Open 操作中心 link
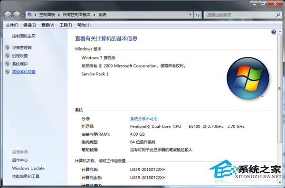Image resolution: width=285 pixels, height=188 pixels. (20, 160)
